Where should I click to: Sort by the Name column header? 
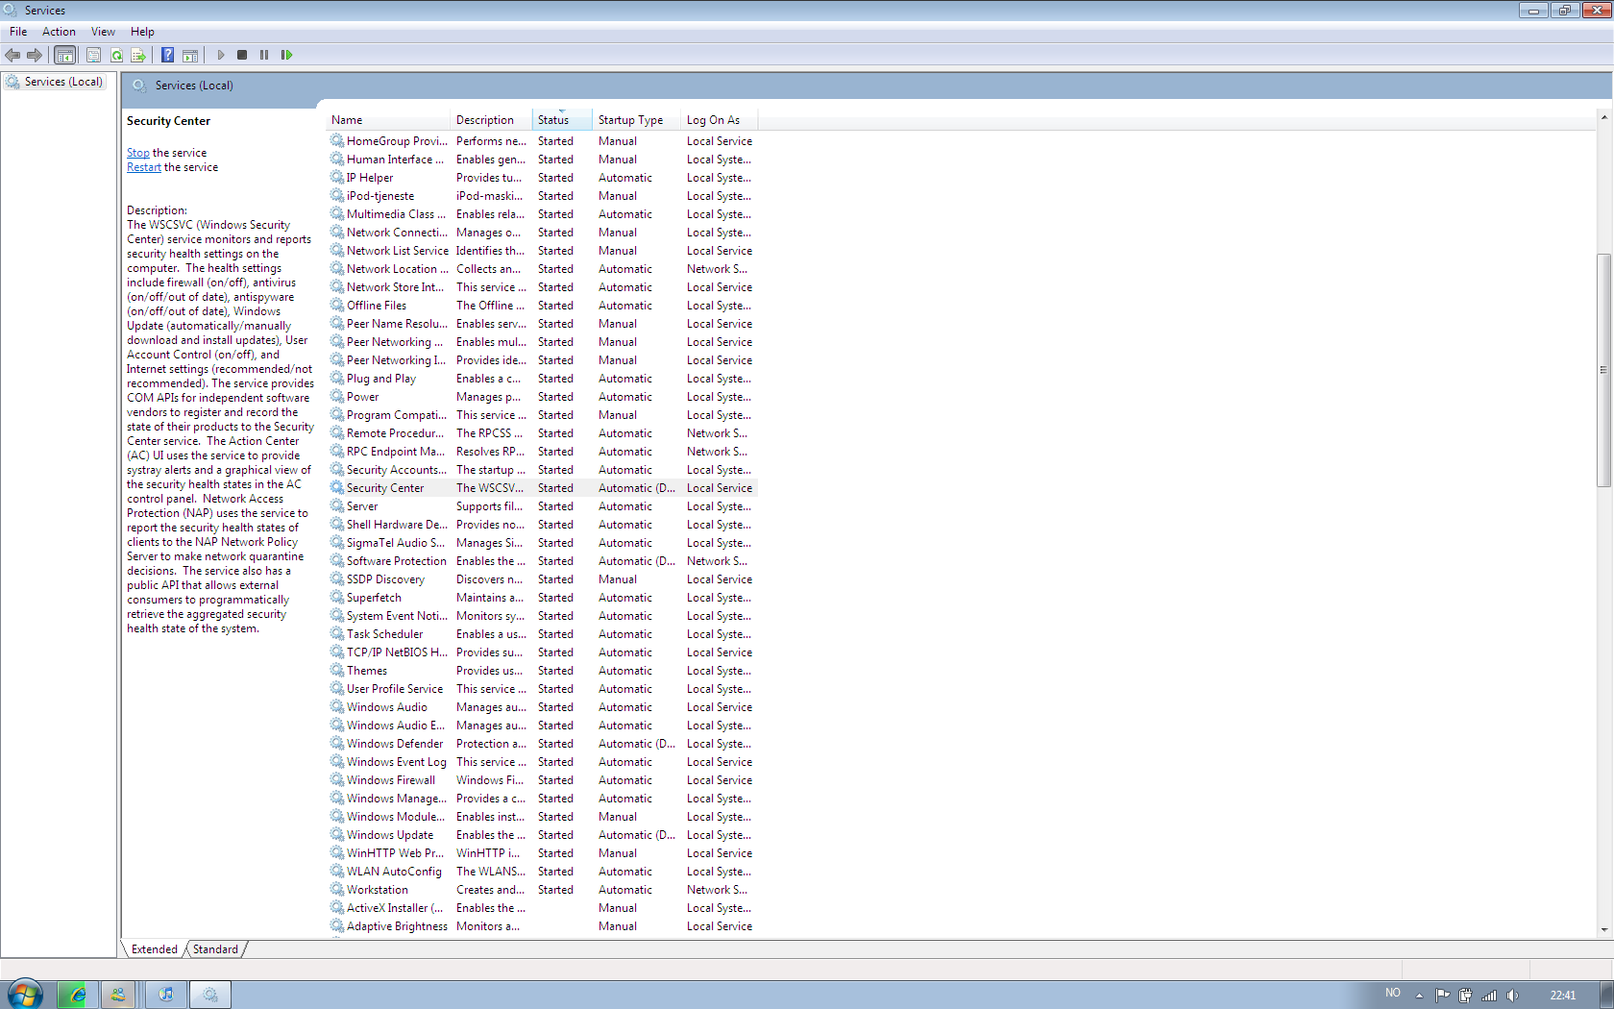388,120
